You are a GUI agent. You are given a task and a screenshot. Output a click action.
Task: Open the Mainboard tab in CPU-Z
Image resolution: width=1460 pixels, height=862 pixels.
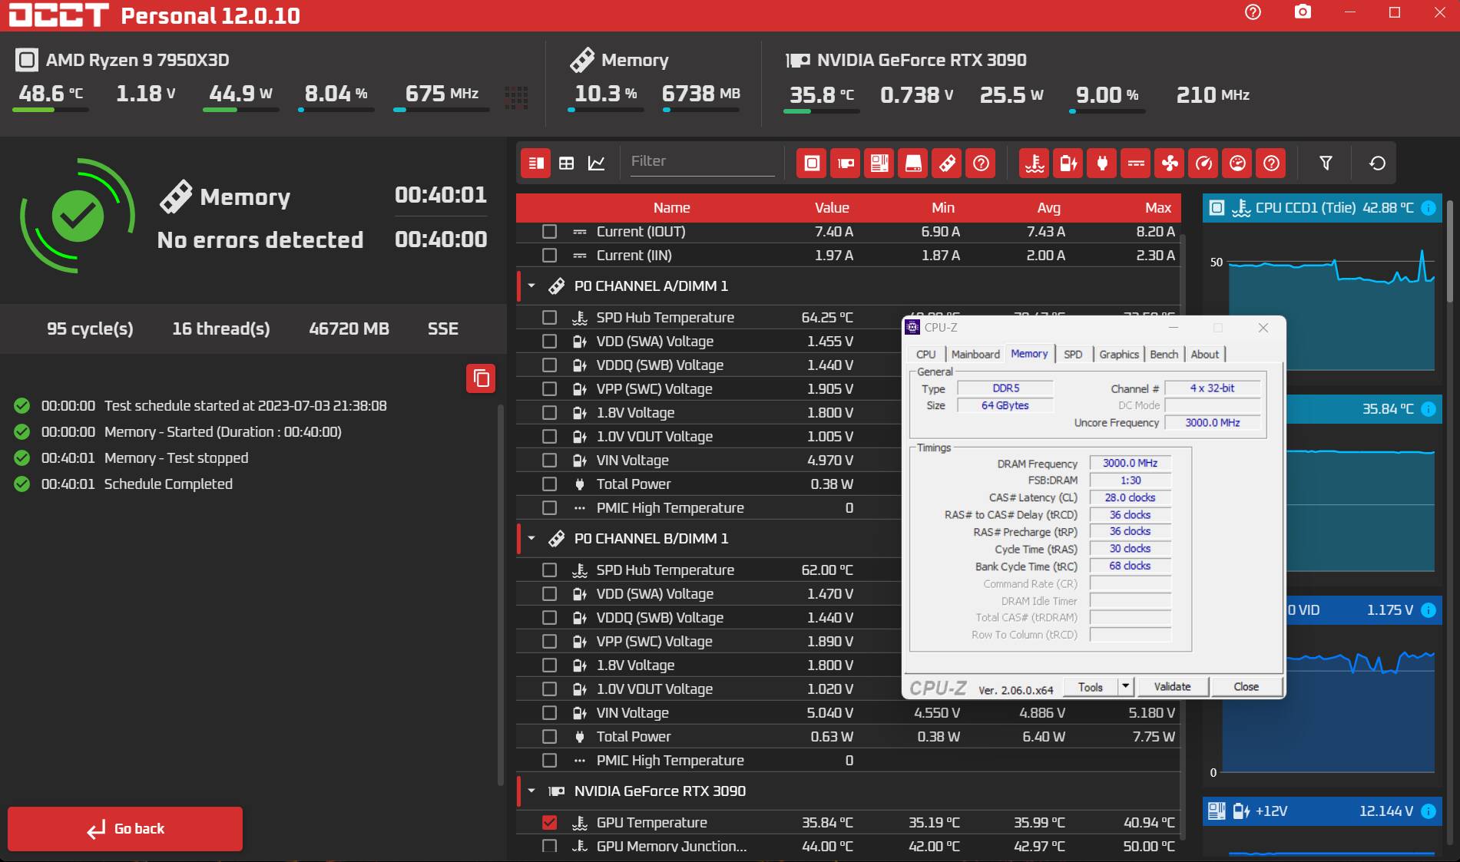click(x=975, y=354)
